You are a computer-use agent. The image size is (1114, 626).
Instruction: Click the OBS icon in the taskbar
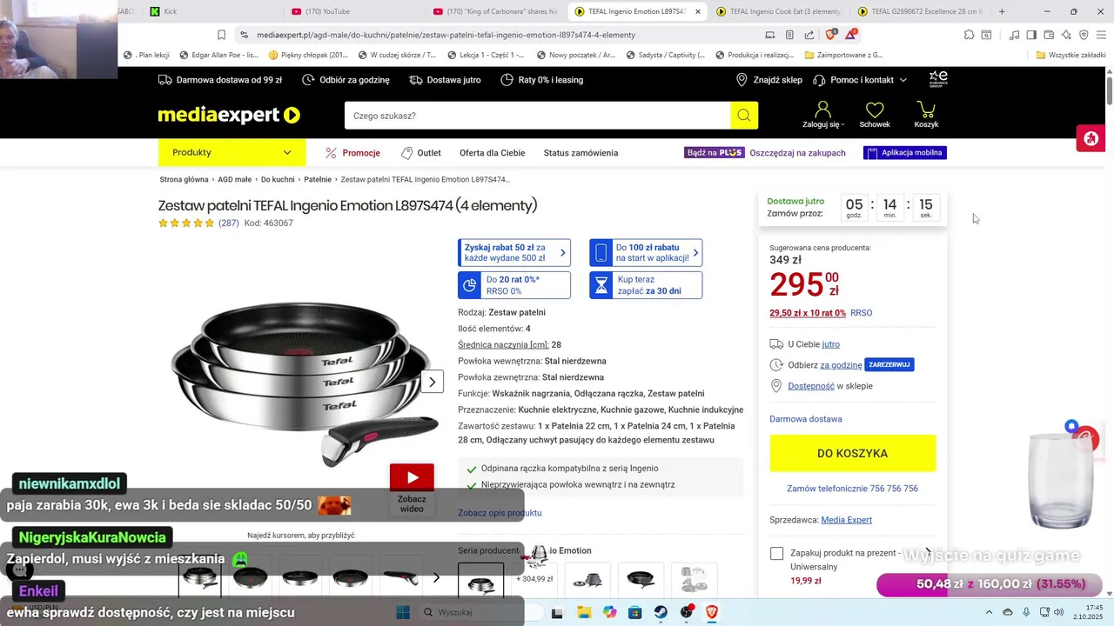point(687,612)
